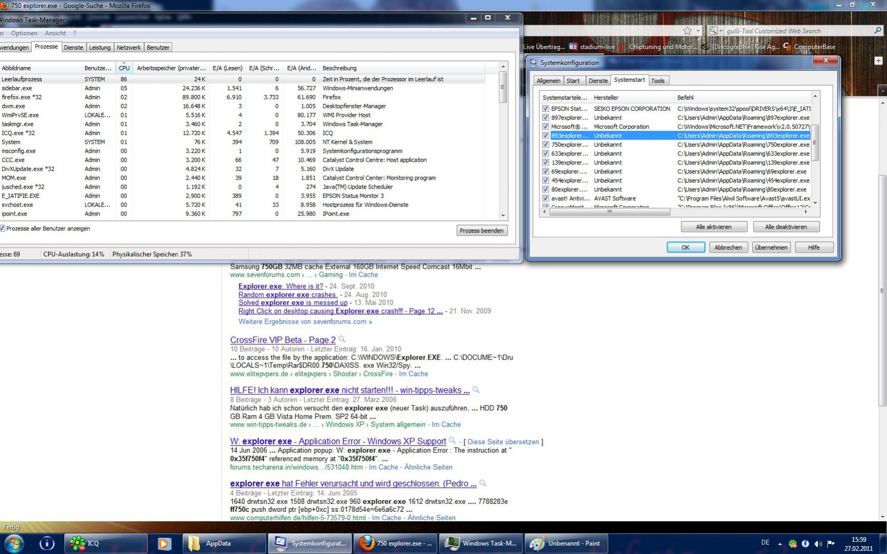887x554 pixels.
Task: Switch to Systemkonfiguration taskbar button
Action: pyautogui.click(x=310, y=543)
